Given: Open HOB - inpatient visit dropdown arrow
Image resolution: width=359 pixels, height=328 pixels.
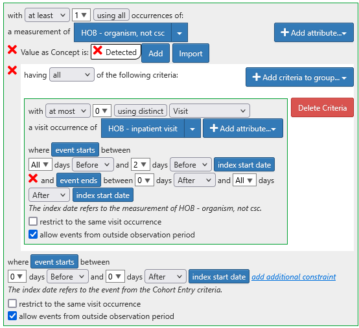Looking at the screenshot, I should (x=192, y=129).
